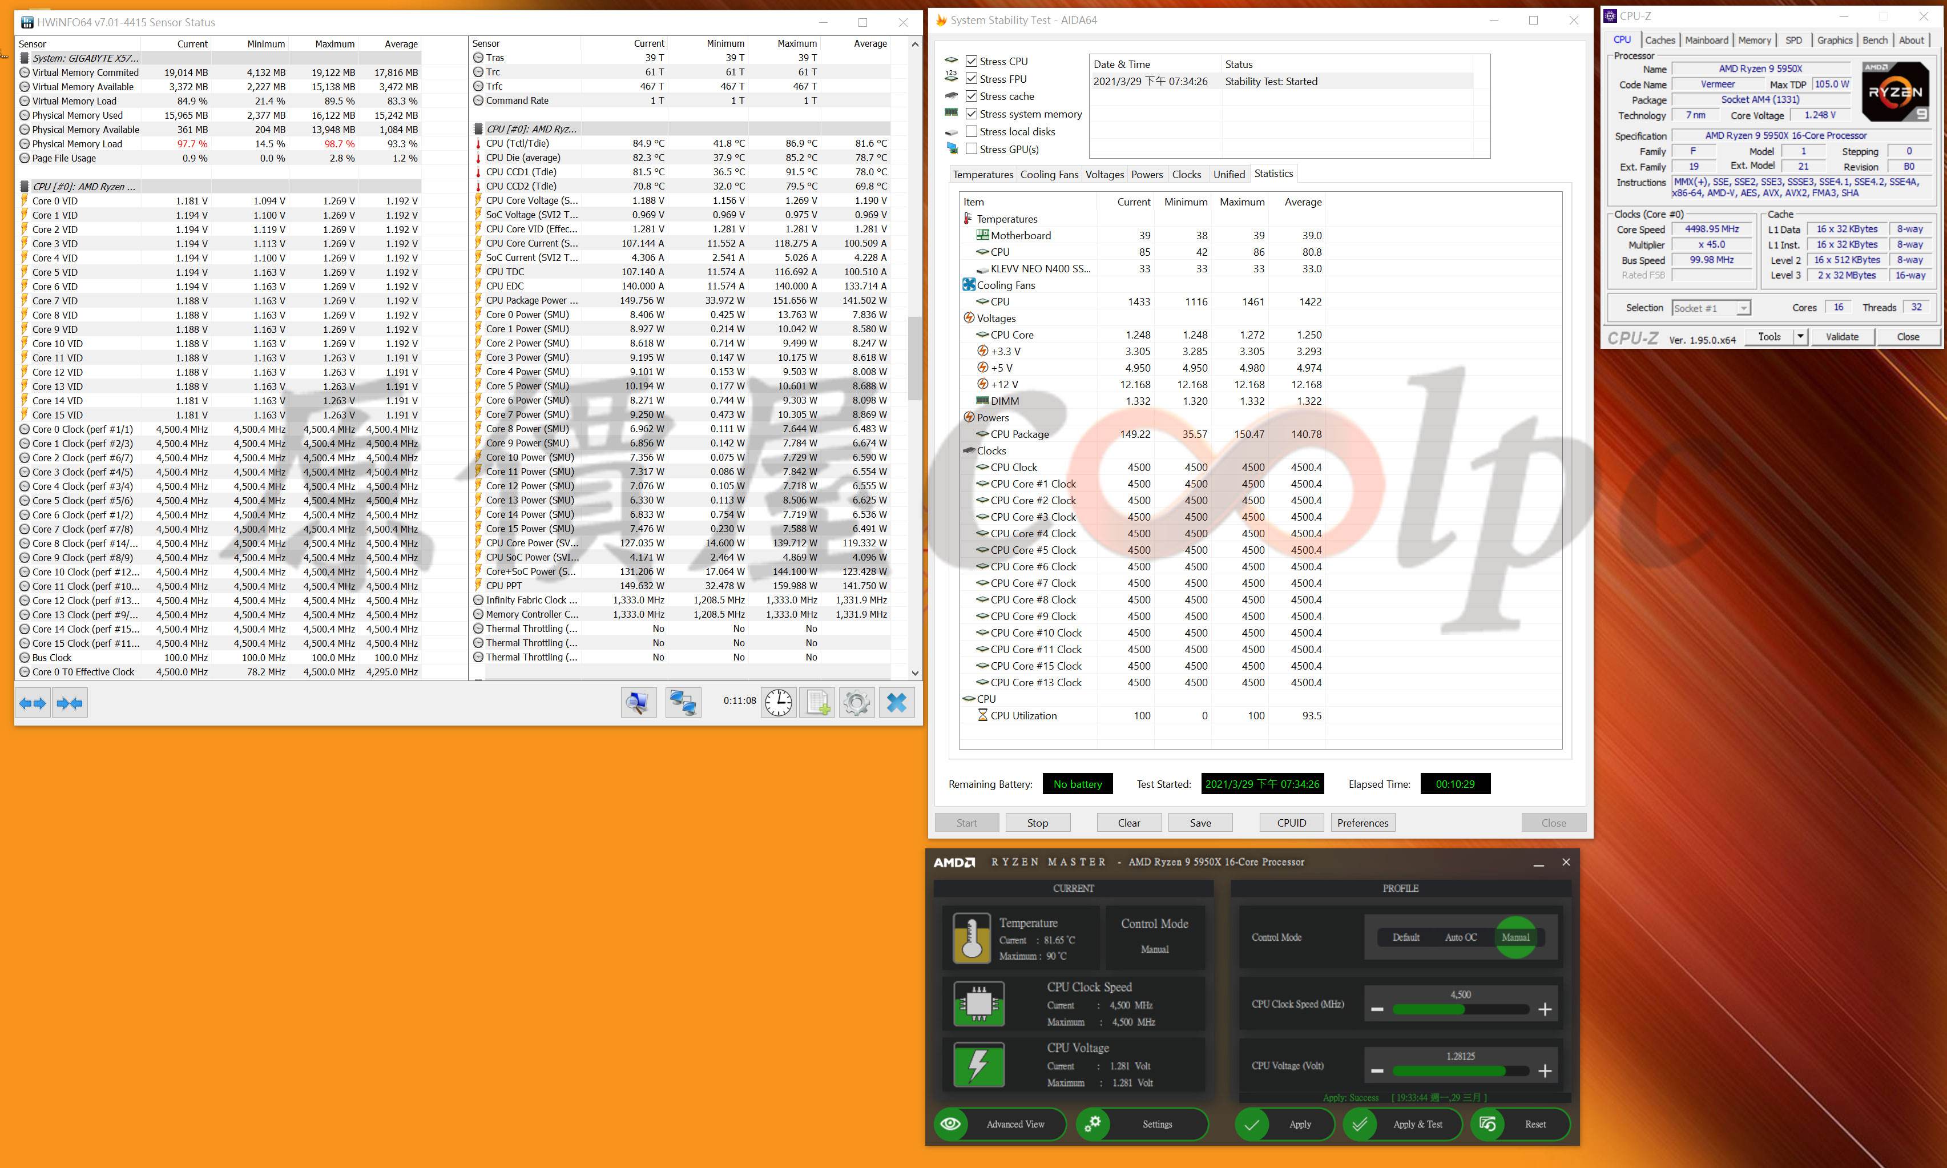Switch to the Temperatures tab in AIDA64
This screenshot has width=1947, height=1168.
(x=983, y=175)
